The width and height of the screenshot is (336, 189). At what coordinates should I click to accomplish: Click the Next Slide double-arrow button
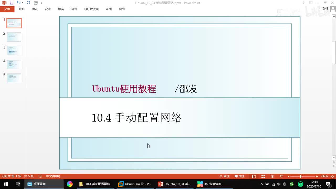(x=334, y=166)
